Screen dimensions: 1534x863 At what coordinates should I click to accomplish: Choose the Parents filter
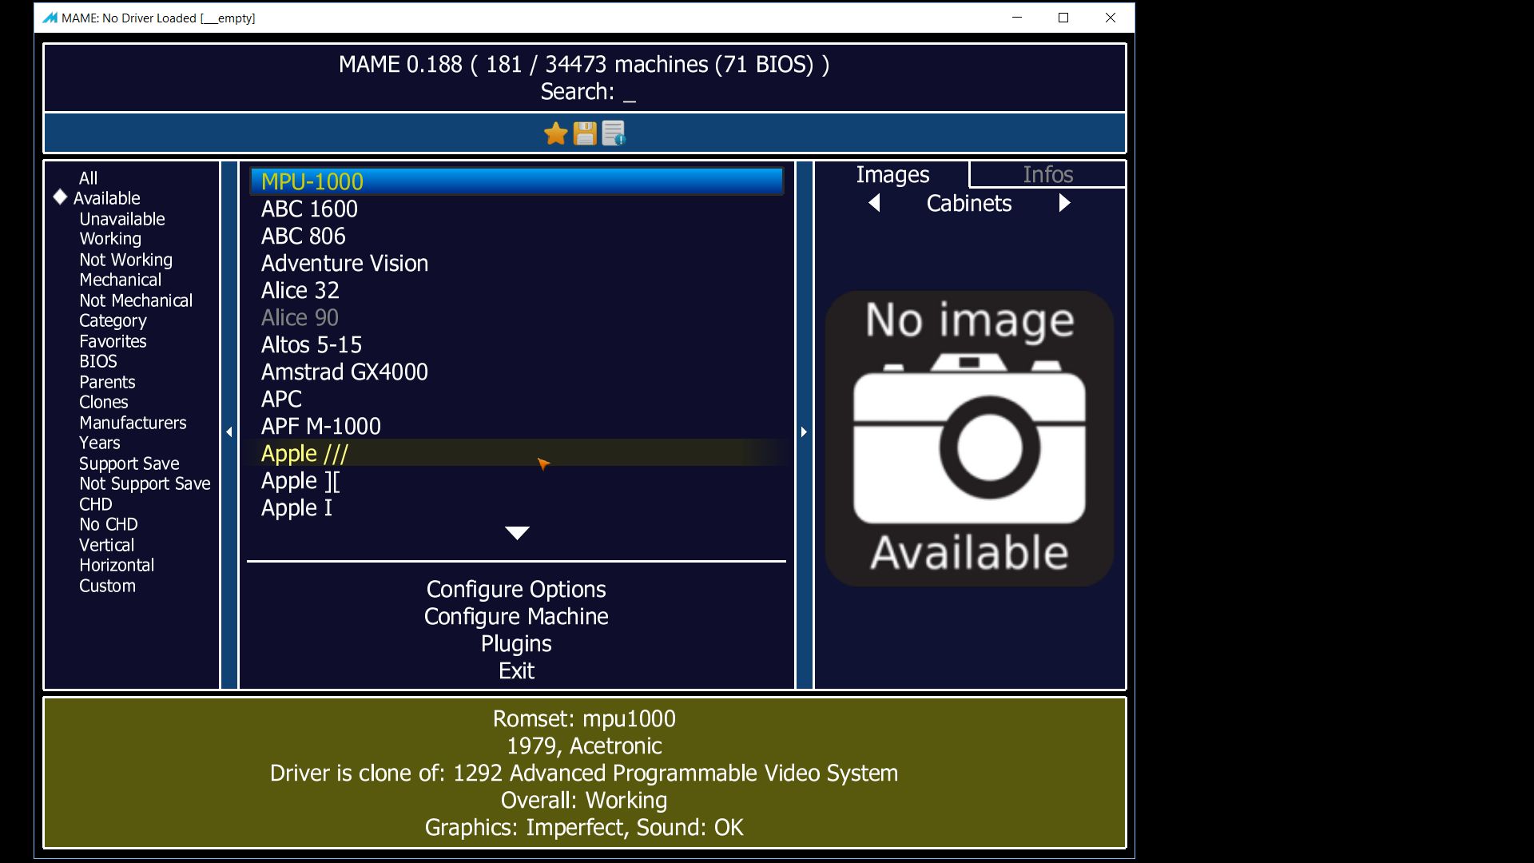coord(107,382)
